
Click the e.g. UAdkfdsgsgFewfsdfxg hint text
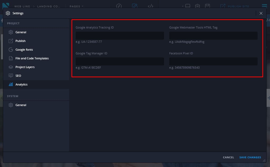click(x=187, y=42)
